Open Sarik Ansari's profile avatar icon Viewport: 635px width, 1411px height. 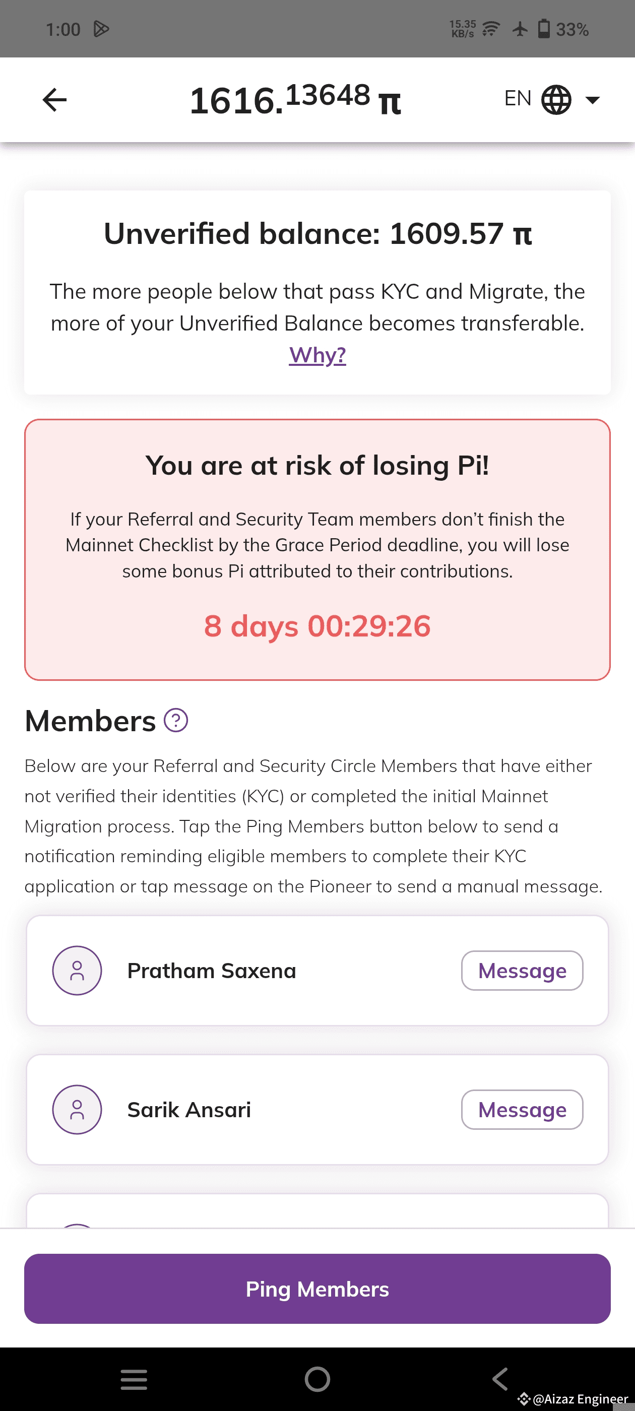pos(77,1110)
